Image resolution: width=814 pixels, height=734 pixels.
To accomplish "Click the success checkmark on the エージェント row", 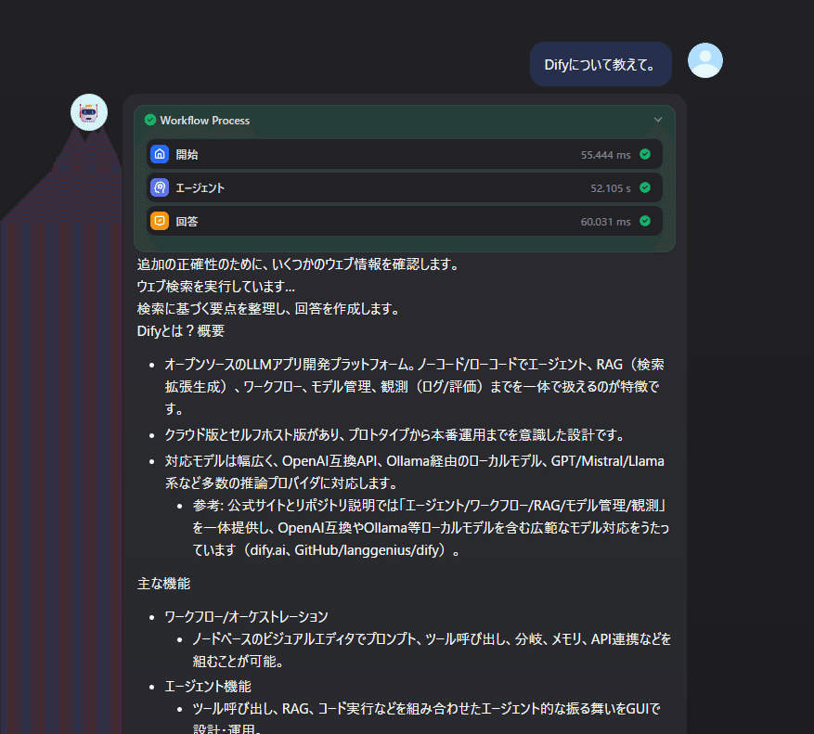I will [648, 187].
